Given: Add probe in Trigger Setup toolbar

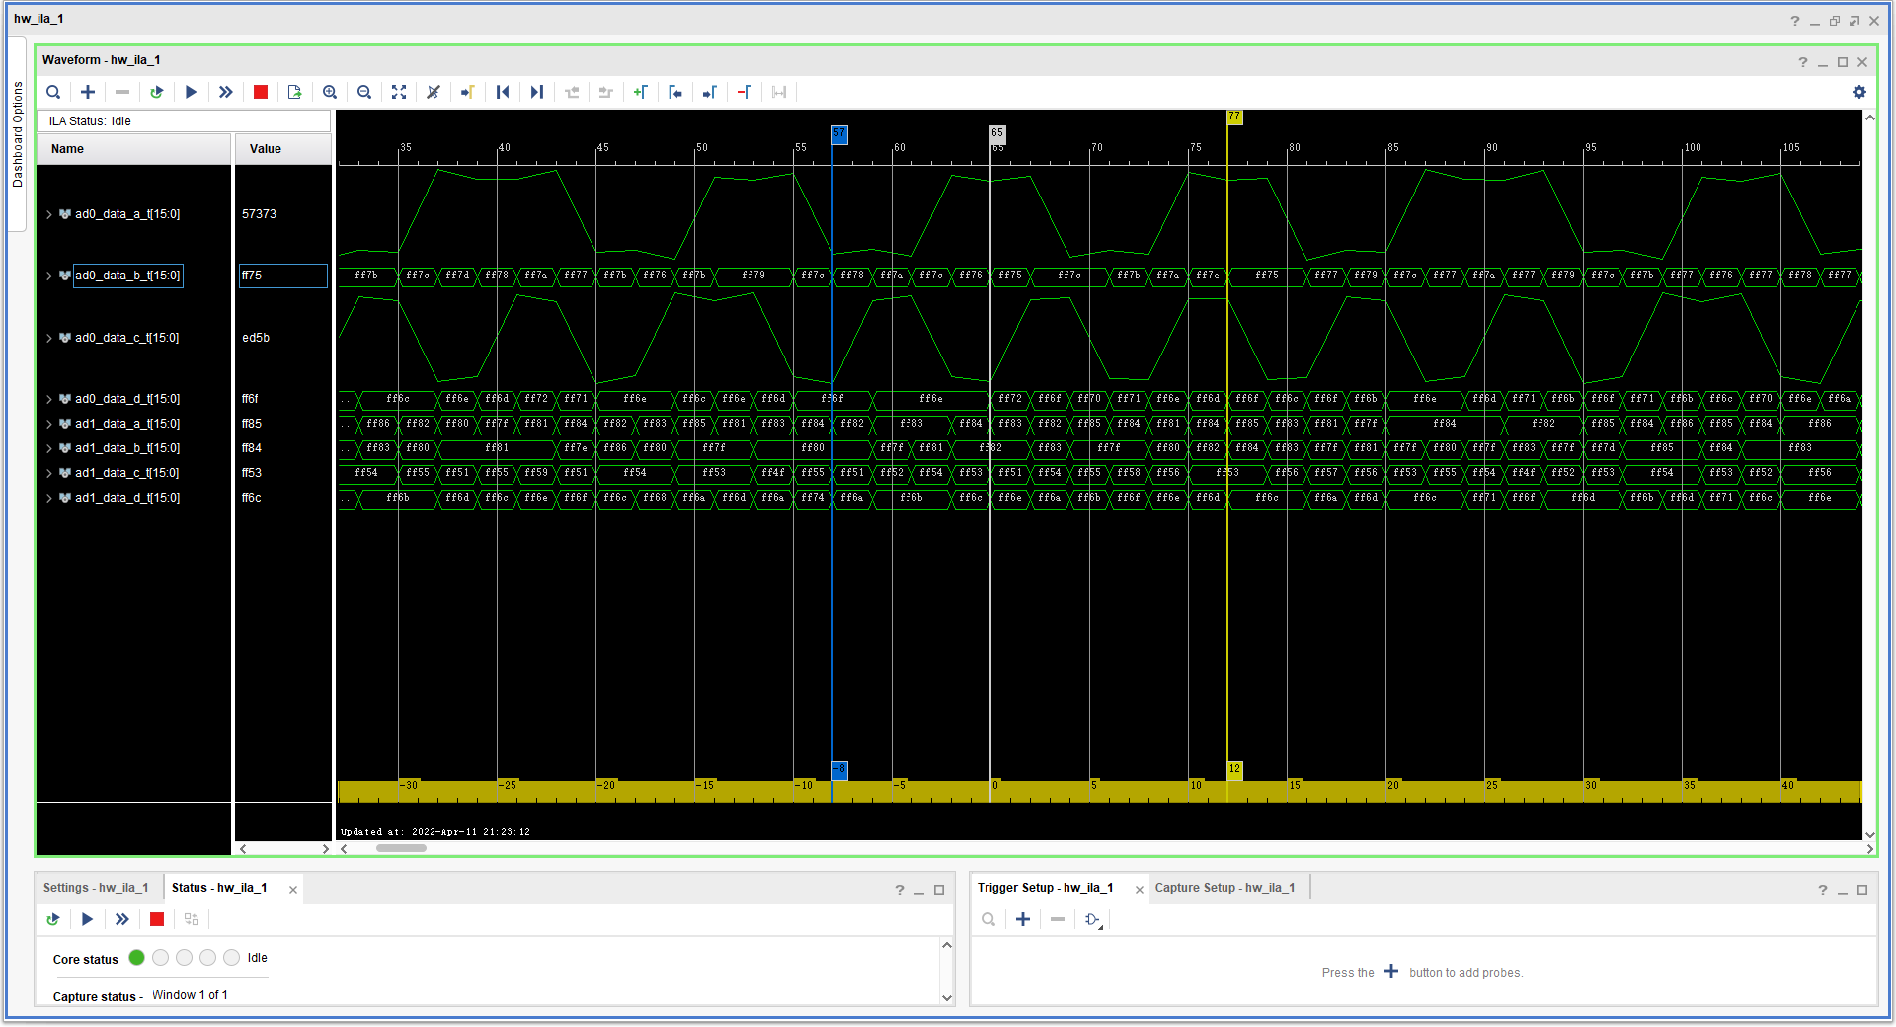Looking at the screenshot, I should point(1023,919).
